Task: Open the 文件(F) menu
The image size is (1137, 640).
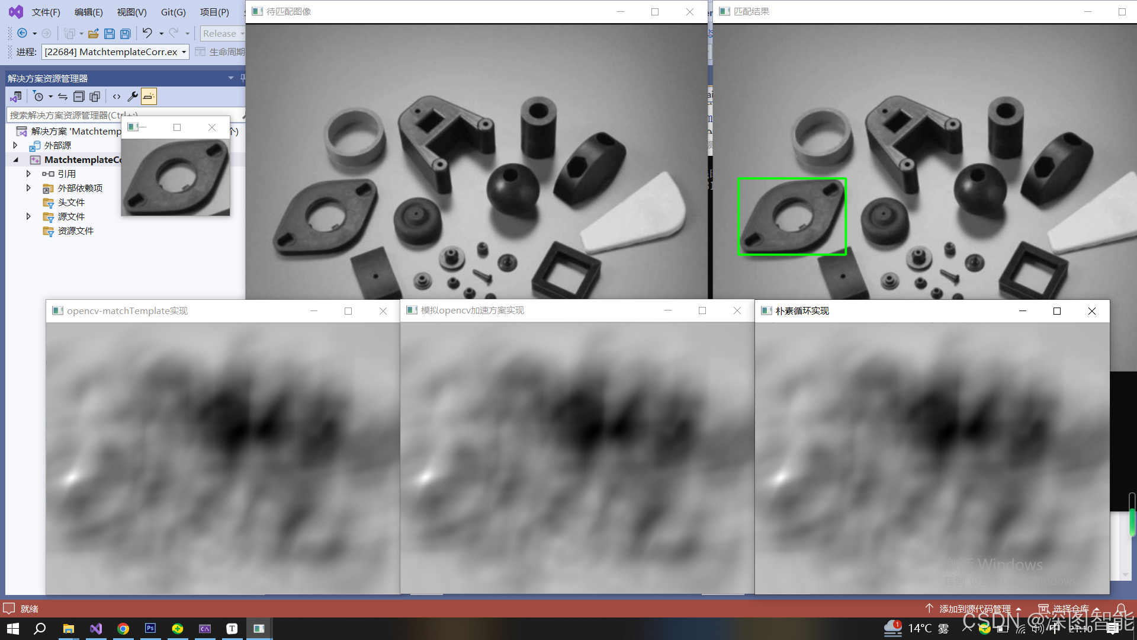Action: tap(46, 12)
